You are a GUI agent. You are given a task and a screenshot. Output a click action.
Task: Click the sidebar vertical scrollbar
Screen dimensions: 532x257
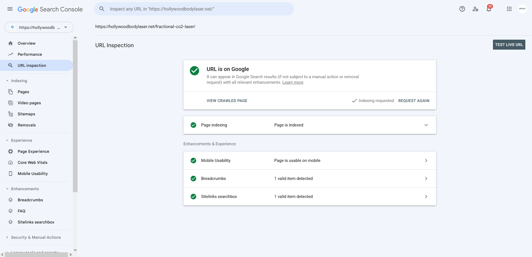[x=75, y=116]
